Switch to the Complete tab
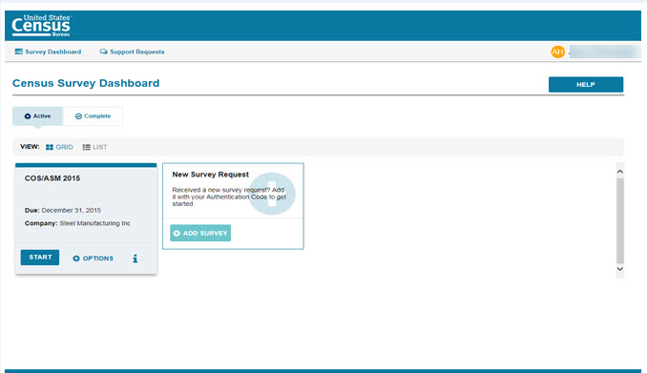The image size is (647, 373). (93, 116)
